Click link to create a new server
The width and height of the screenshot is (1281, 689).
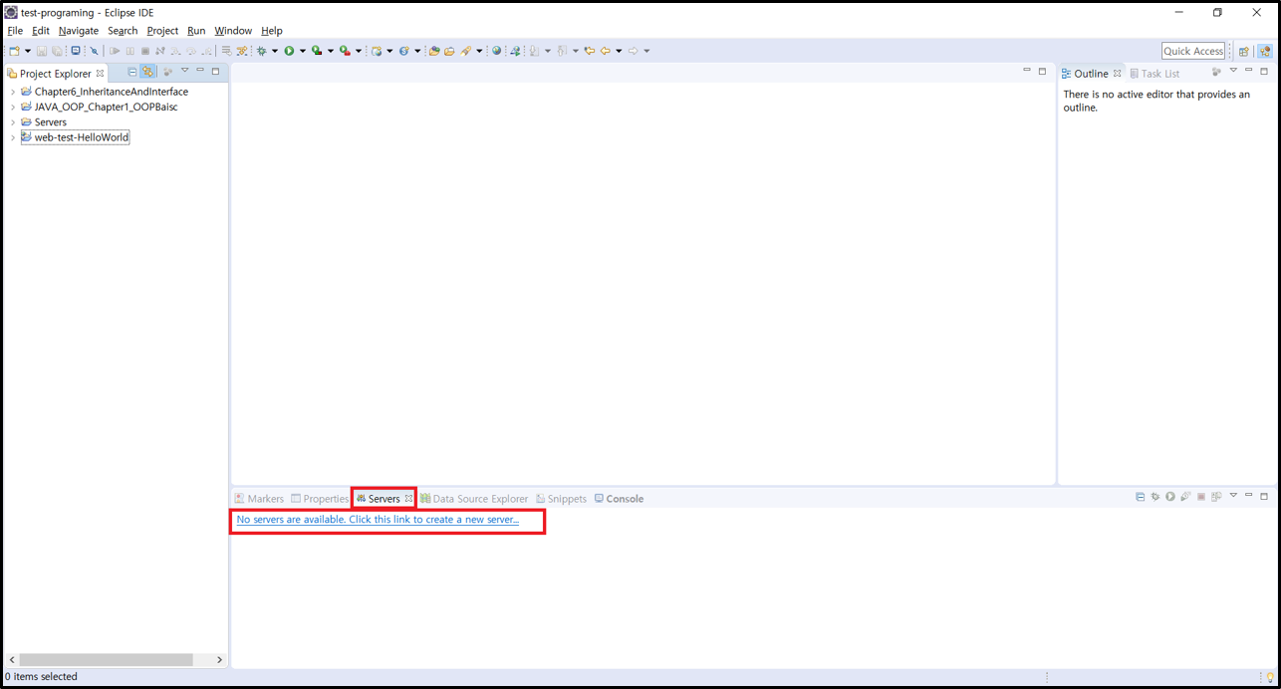378,520
